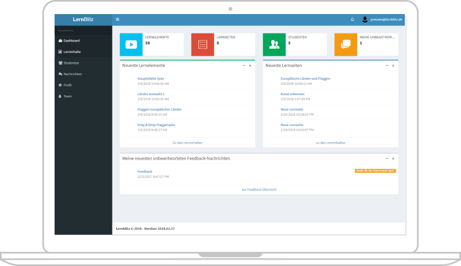This screenshot has width=461, height=266.
Task: Click the blue Lernelemente play icon tile
Action: tap(131, 44)
